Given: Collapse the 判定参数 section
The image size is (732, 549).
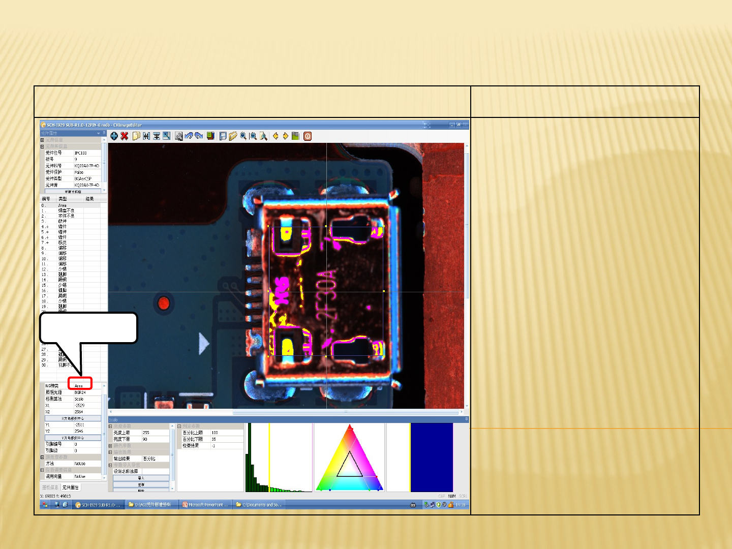Looking at the screenshot, I should coord(179,426).
